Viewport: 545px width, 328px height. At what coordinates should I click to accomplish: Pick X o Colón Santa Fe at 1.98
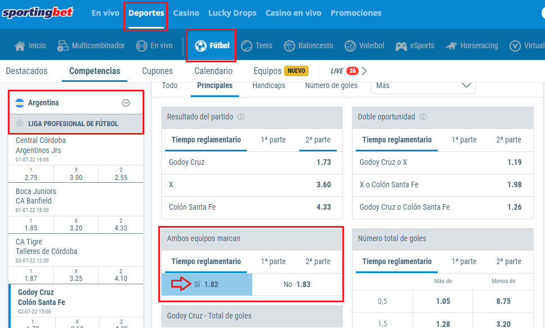click(x=443, y=185)
